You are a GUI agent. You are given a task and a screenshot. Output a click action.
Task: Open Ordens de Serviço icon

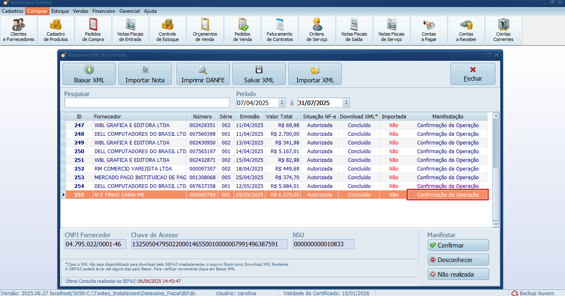coord(317,30)
